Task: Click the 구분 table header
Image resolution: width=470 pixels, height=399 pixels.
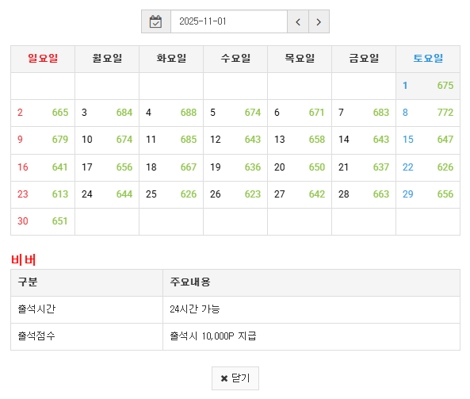Action: click(87, 282)
